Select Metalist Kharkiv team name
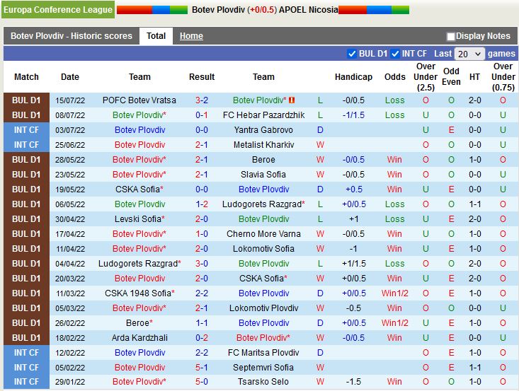The height and width of the screenshot is (391, 519). click(263, 145)
